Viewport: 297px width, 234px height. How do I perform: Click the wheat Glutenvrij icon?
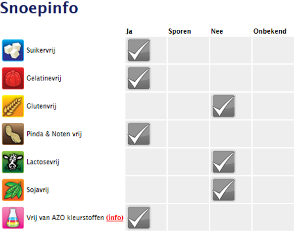(x=13, y=106)
